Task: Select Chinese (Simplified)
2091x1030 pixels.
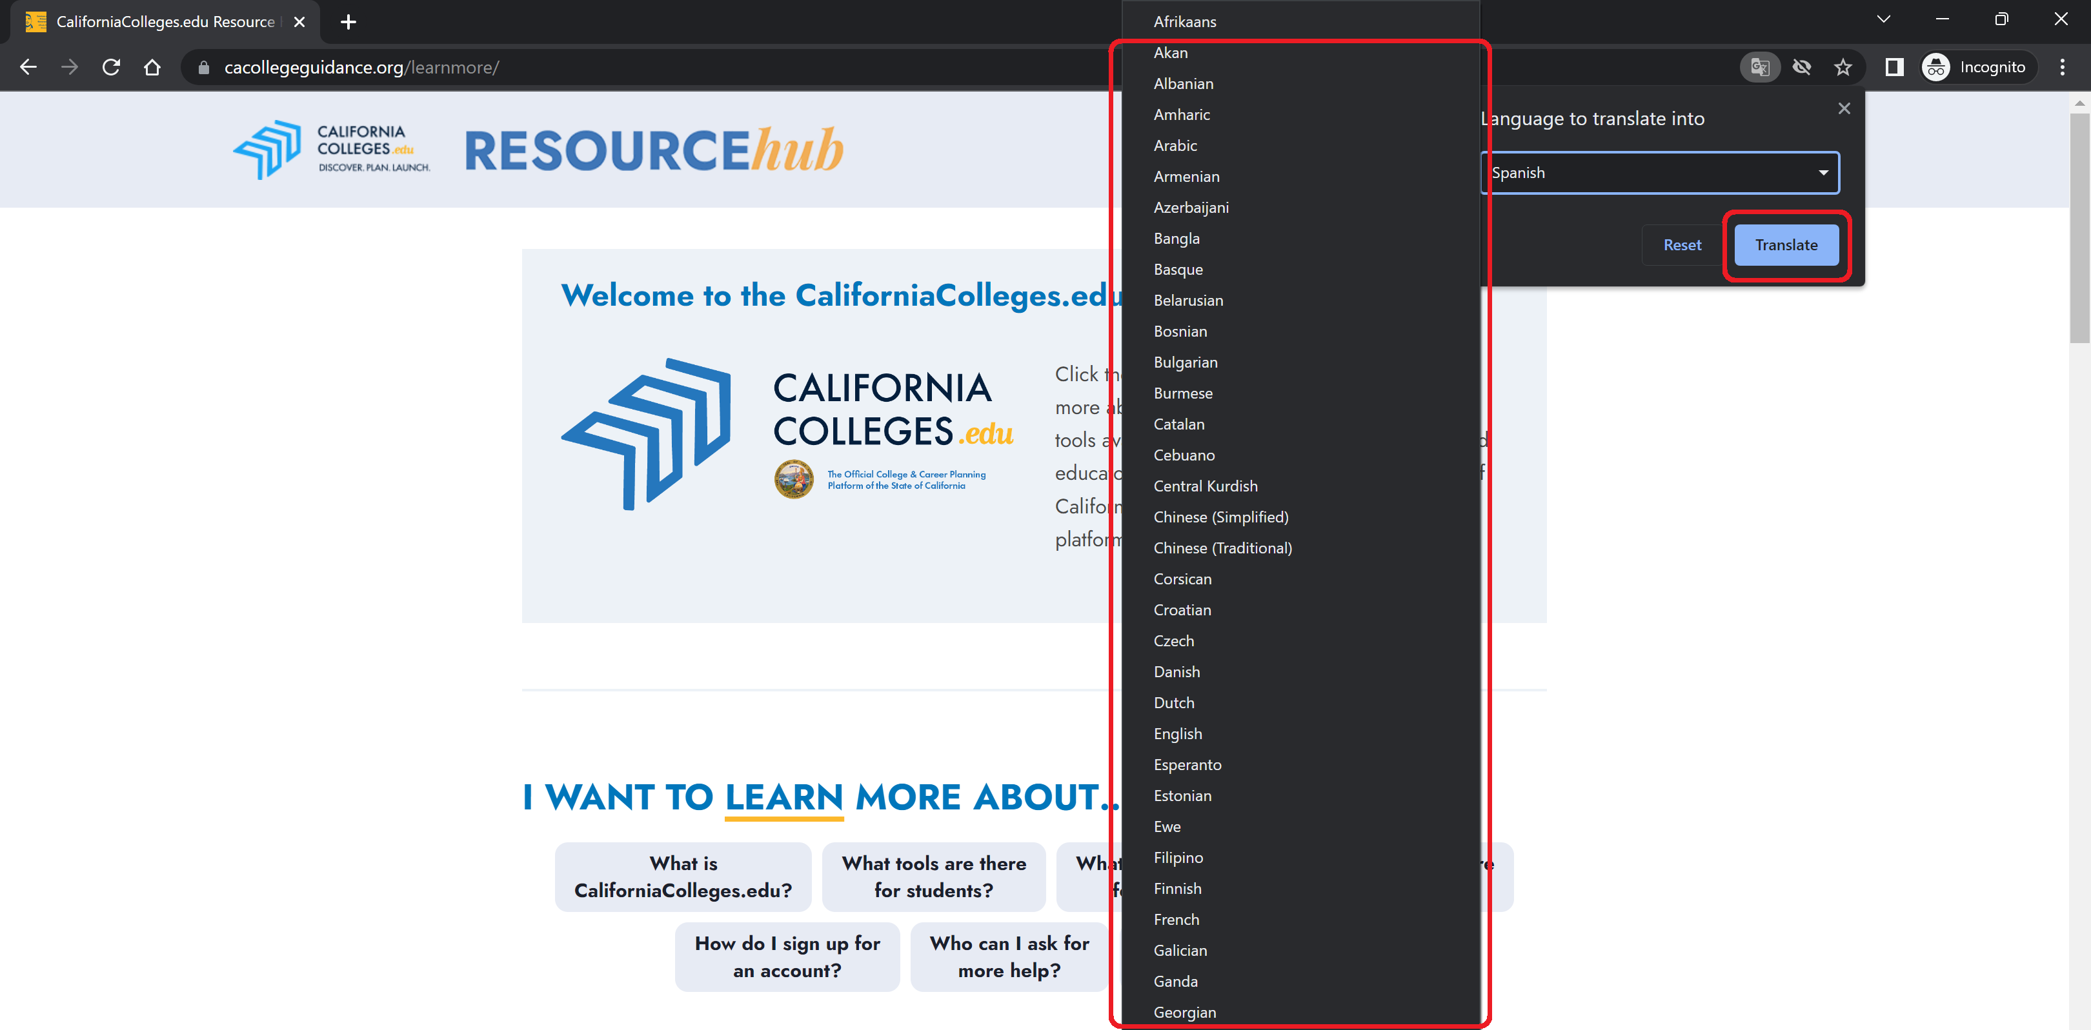Action: pyautogui.click(x=1300, y=517)
